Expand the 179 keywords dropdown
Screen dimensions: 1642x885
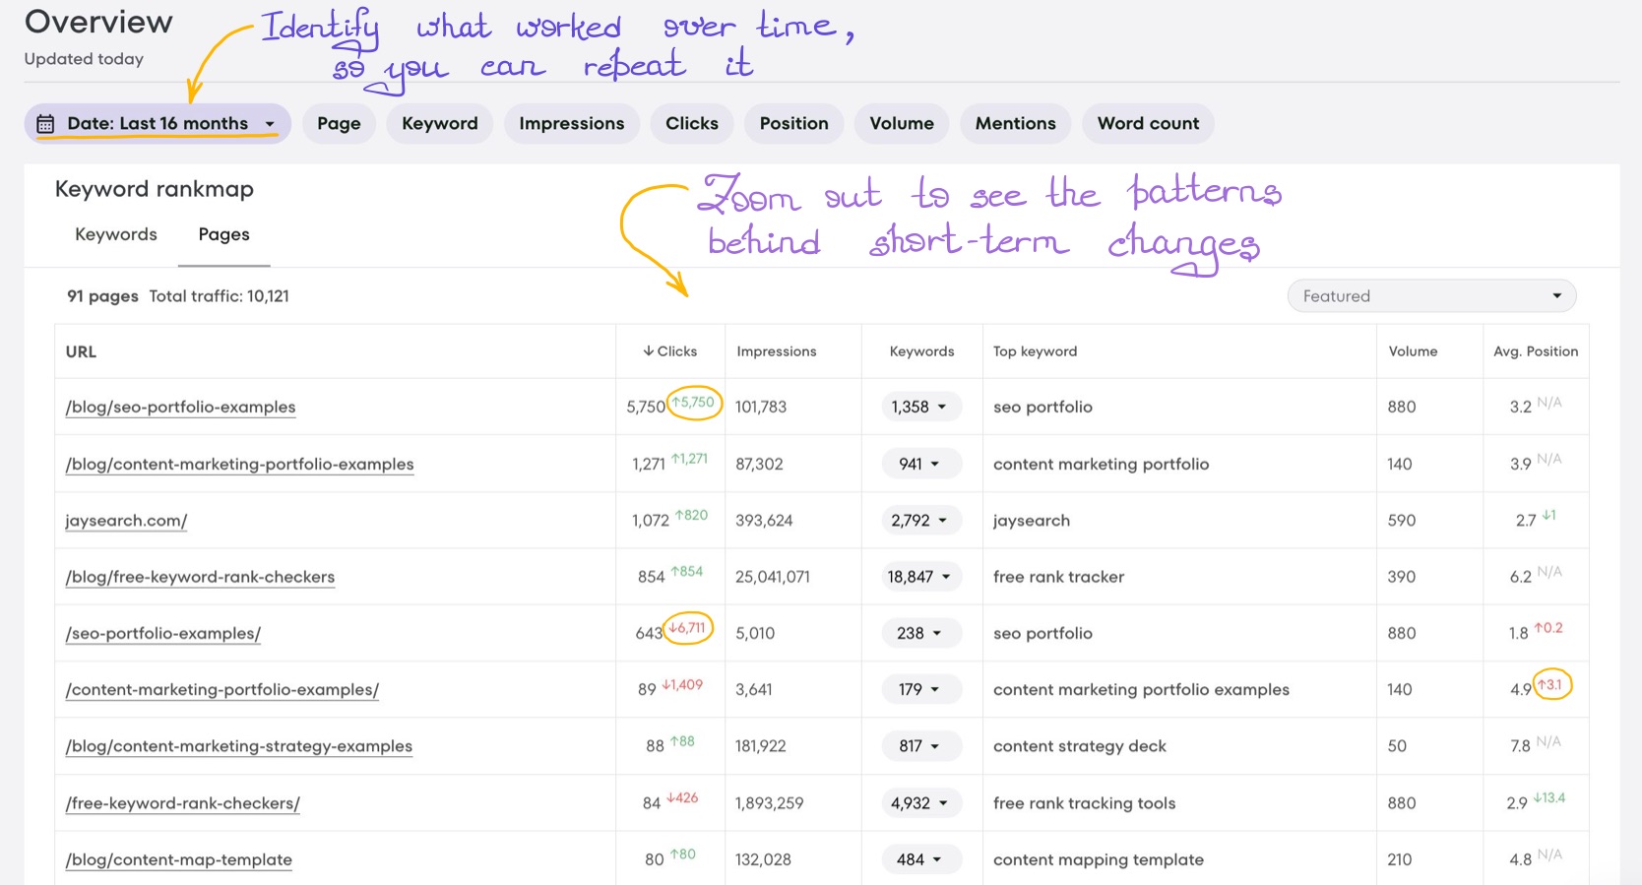(921, 689)
